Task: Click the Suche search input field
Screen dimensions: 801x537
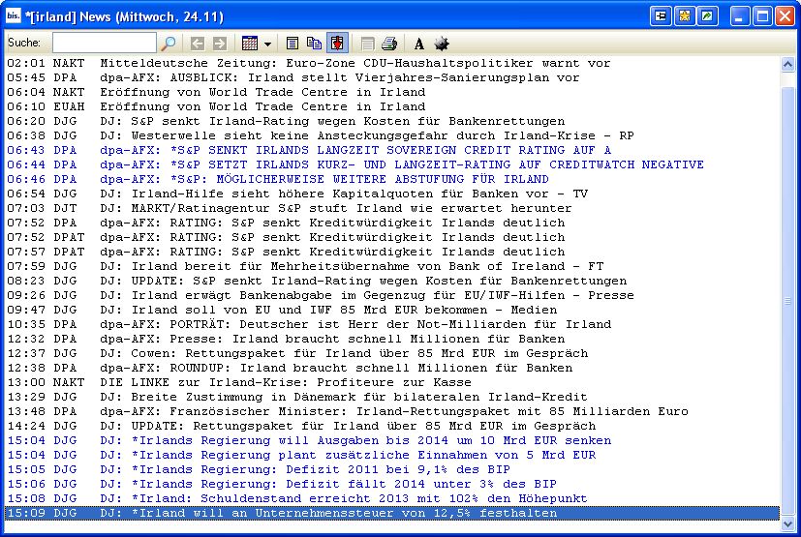Action: [x=105, y=43]
